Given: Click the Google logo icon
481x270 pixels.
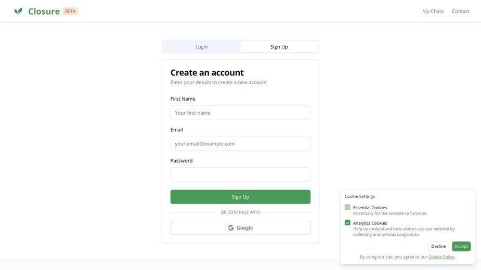Looking at the screenshot, I should [x=231, y=228].
